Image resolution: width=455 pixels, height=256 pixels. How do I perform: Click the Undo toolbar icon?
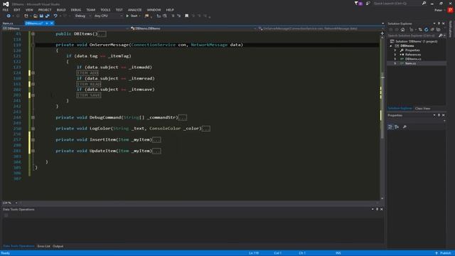coord(55,16)
